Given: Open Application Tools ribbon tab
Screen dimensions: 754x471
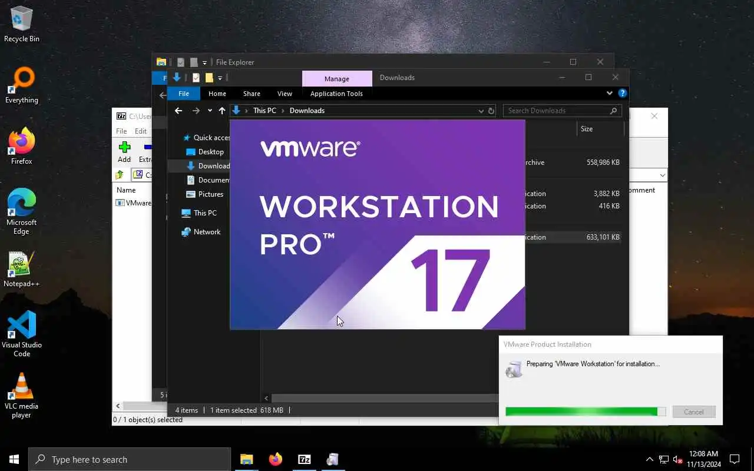Looking at the screenshot, I should (x=336, y=94).
